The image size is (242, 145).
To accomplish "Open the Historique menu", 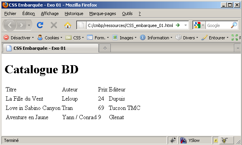I will pos(74,13).
